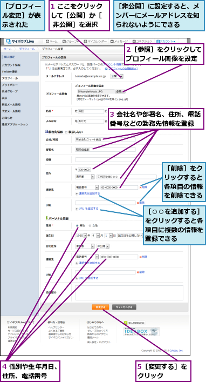The height and width of the screenshot is (382, 206).
Task: Click the IDEABOX banner in footer
Action: pyautogui.click(x=142, y=331)
